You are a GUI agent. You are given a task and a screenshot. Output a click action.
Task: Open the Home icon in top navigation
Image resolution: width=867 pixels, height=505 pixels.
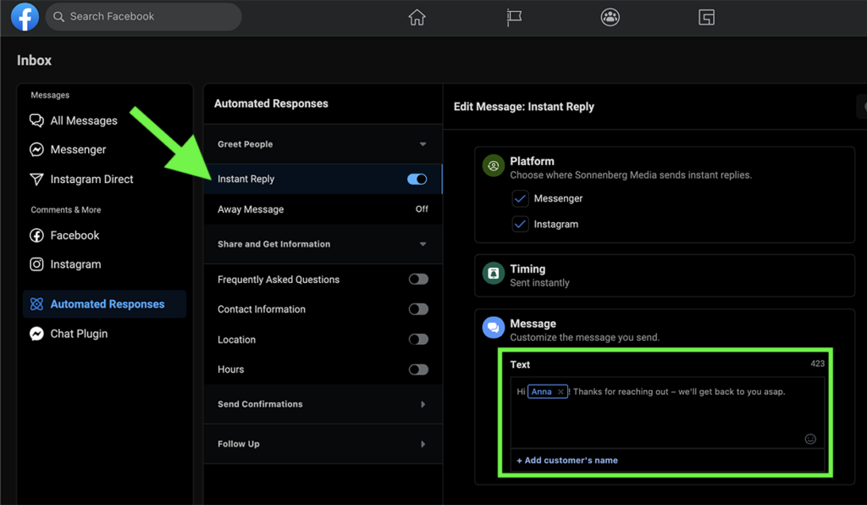(417, 18)
